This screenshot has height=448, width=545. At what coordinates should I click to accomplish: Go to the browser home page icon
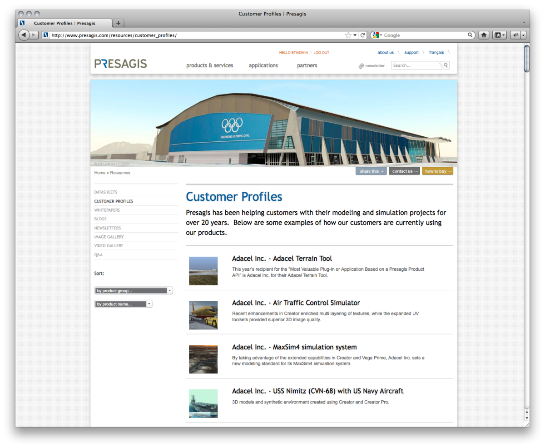pyautogui.click(x=484, y=35)
